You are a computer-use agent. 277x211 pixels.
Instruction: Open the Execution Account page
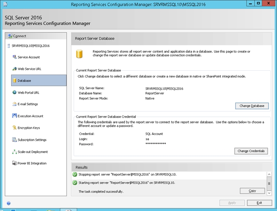(x=30, y=116)
